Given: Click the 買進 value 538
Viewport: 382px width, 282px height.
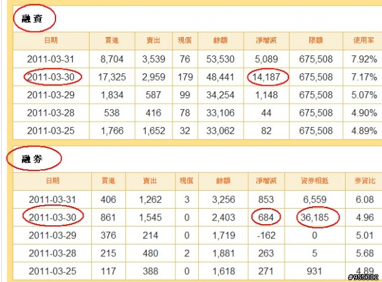Looking at the screenshot, I should [x=112, y=113].
